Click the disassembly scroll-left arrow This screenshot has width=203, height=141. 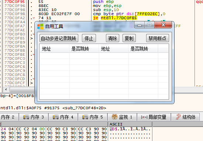point(6,89)
